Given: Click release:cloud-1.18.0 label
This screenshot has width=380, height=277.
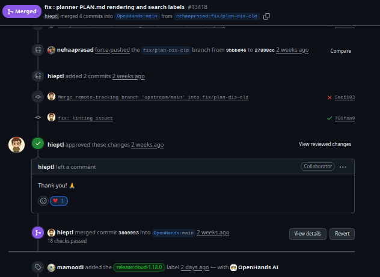Looking at the screenshot, I should coord(139,267).
